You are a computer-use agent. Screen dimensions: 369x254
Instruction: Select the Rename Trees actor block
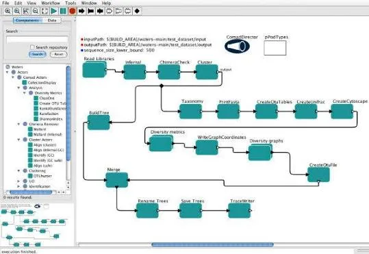click(x=148, y=211)
